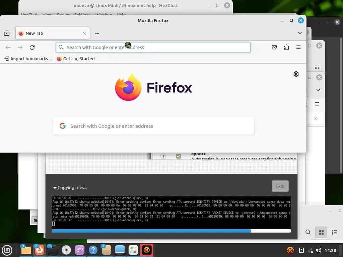This screenshot has width=343, height=257.
Task: Open Import bookmarks… toolbar item
Action: coord(28,59)
